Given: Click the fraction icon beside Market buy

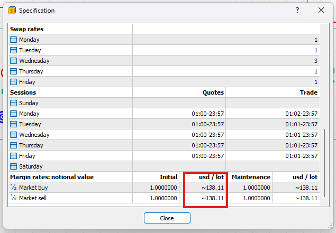Looking at the screenshot, I should click(13, 187).
